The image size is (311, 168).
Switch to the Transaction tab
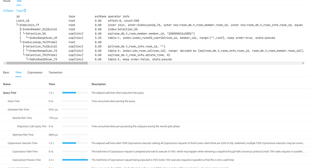coord(55,72)
